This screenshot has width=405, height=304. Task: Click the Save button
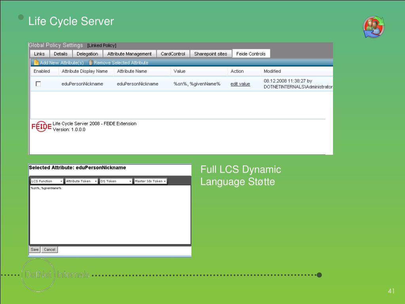35,249
